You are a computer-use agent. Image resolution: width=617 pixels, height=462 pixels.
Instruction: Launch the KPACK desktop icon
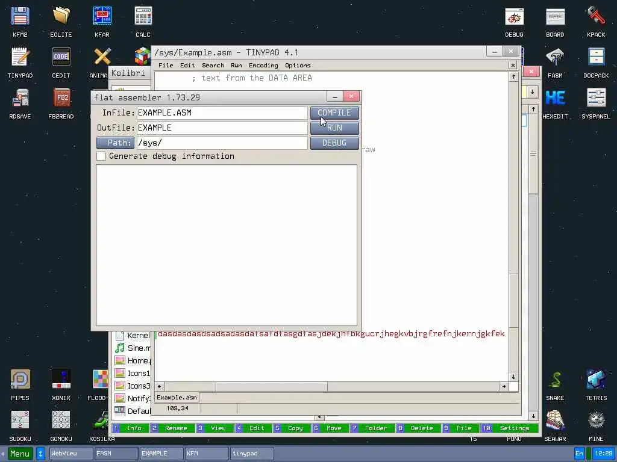click(596, 22)
